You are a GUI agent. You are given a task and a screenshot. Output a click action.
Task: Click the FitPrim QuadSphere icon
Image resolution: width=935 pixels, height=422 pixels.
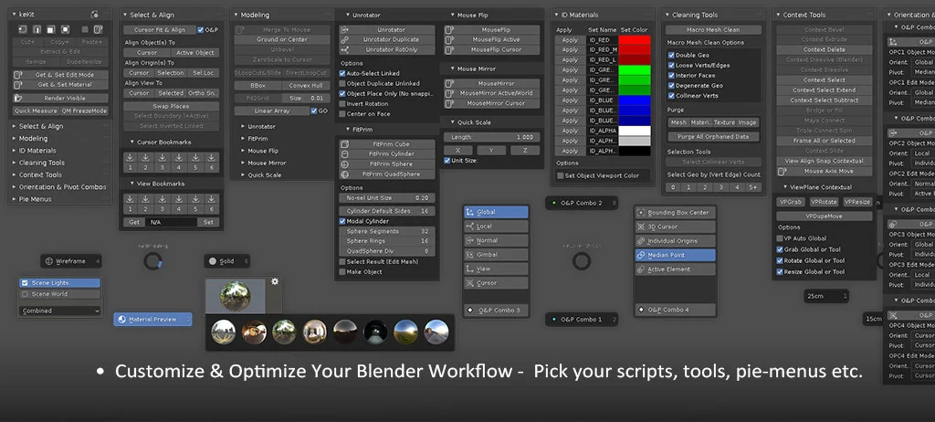tap(344, 174)
